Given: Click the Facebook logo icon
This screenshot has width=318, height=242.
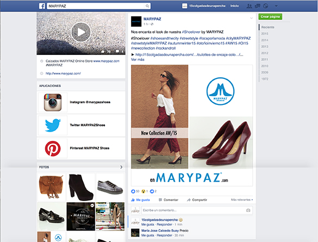Looking at the screenshot, I should 42,6.
